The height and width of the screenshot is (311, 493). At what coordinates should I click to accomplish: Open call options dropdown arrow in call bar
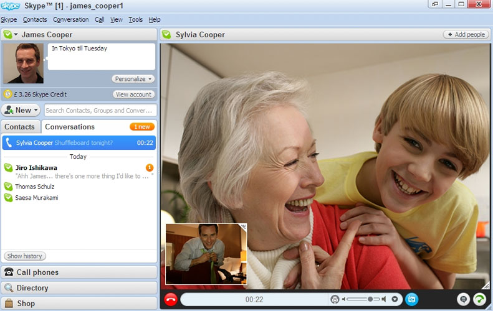click(x=395, y=299)
